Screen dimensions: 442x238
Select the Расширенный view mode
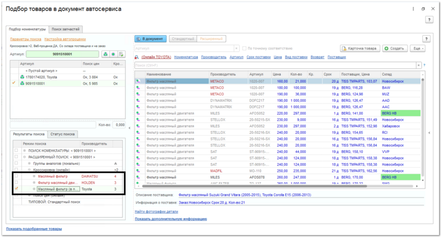[211, 39]
